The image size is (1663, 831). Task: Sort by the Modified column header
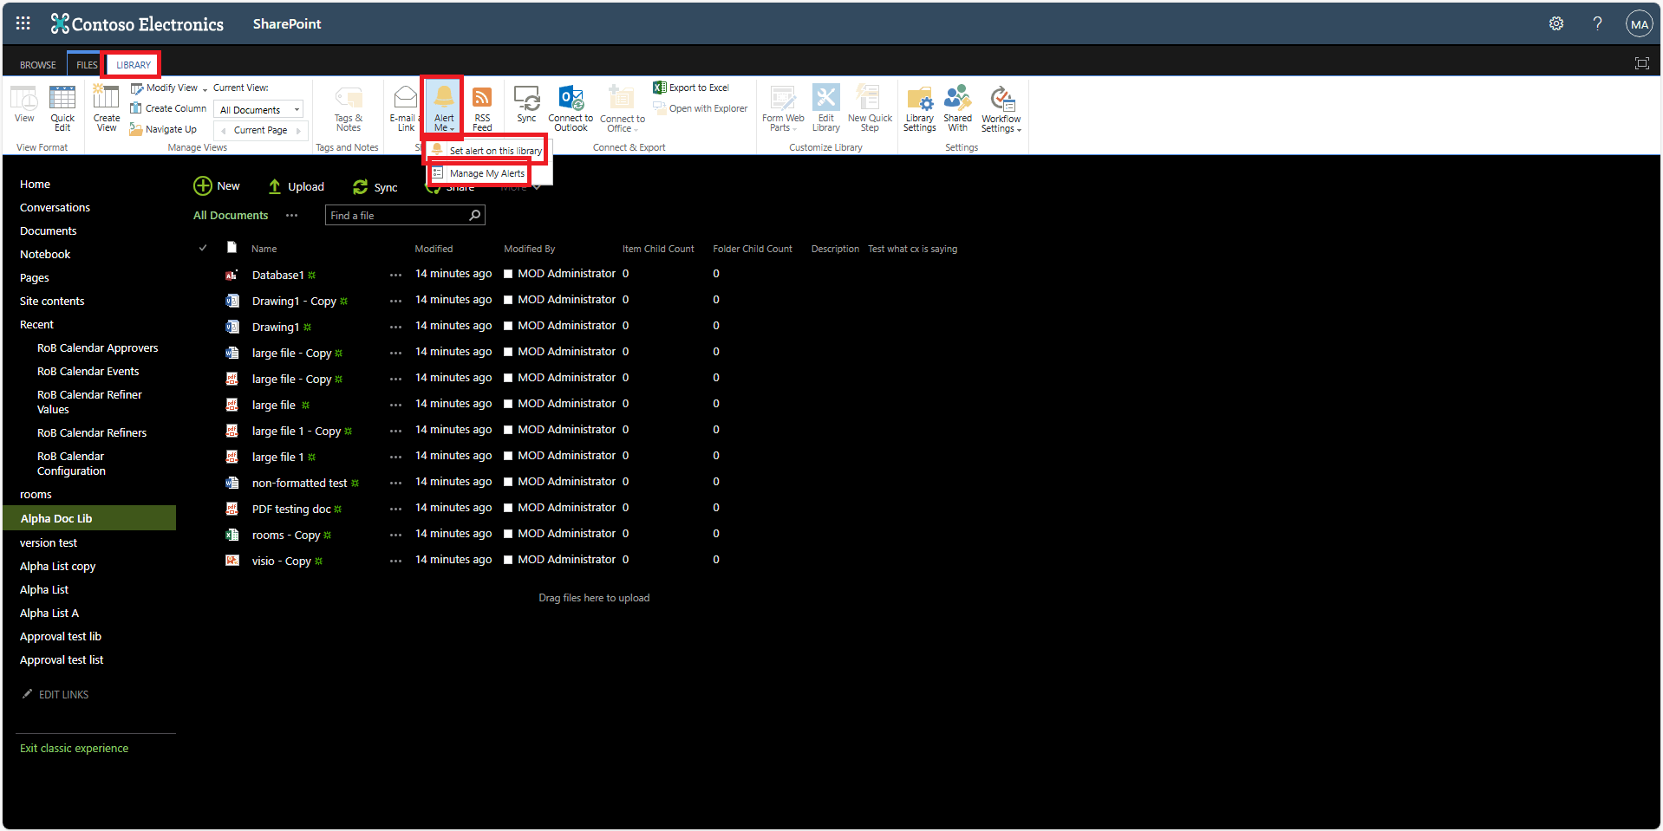(x=434, y=249)
